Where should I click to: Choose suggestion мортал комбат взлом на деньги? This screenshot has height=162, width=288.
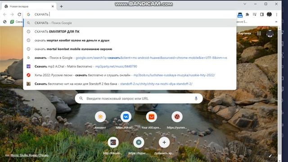(130, 40)
